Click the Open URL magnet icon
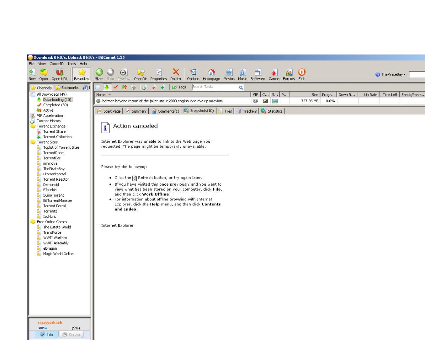The image size is (425, 340). point(59,74)
